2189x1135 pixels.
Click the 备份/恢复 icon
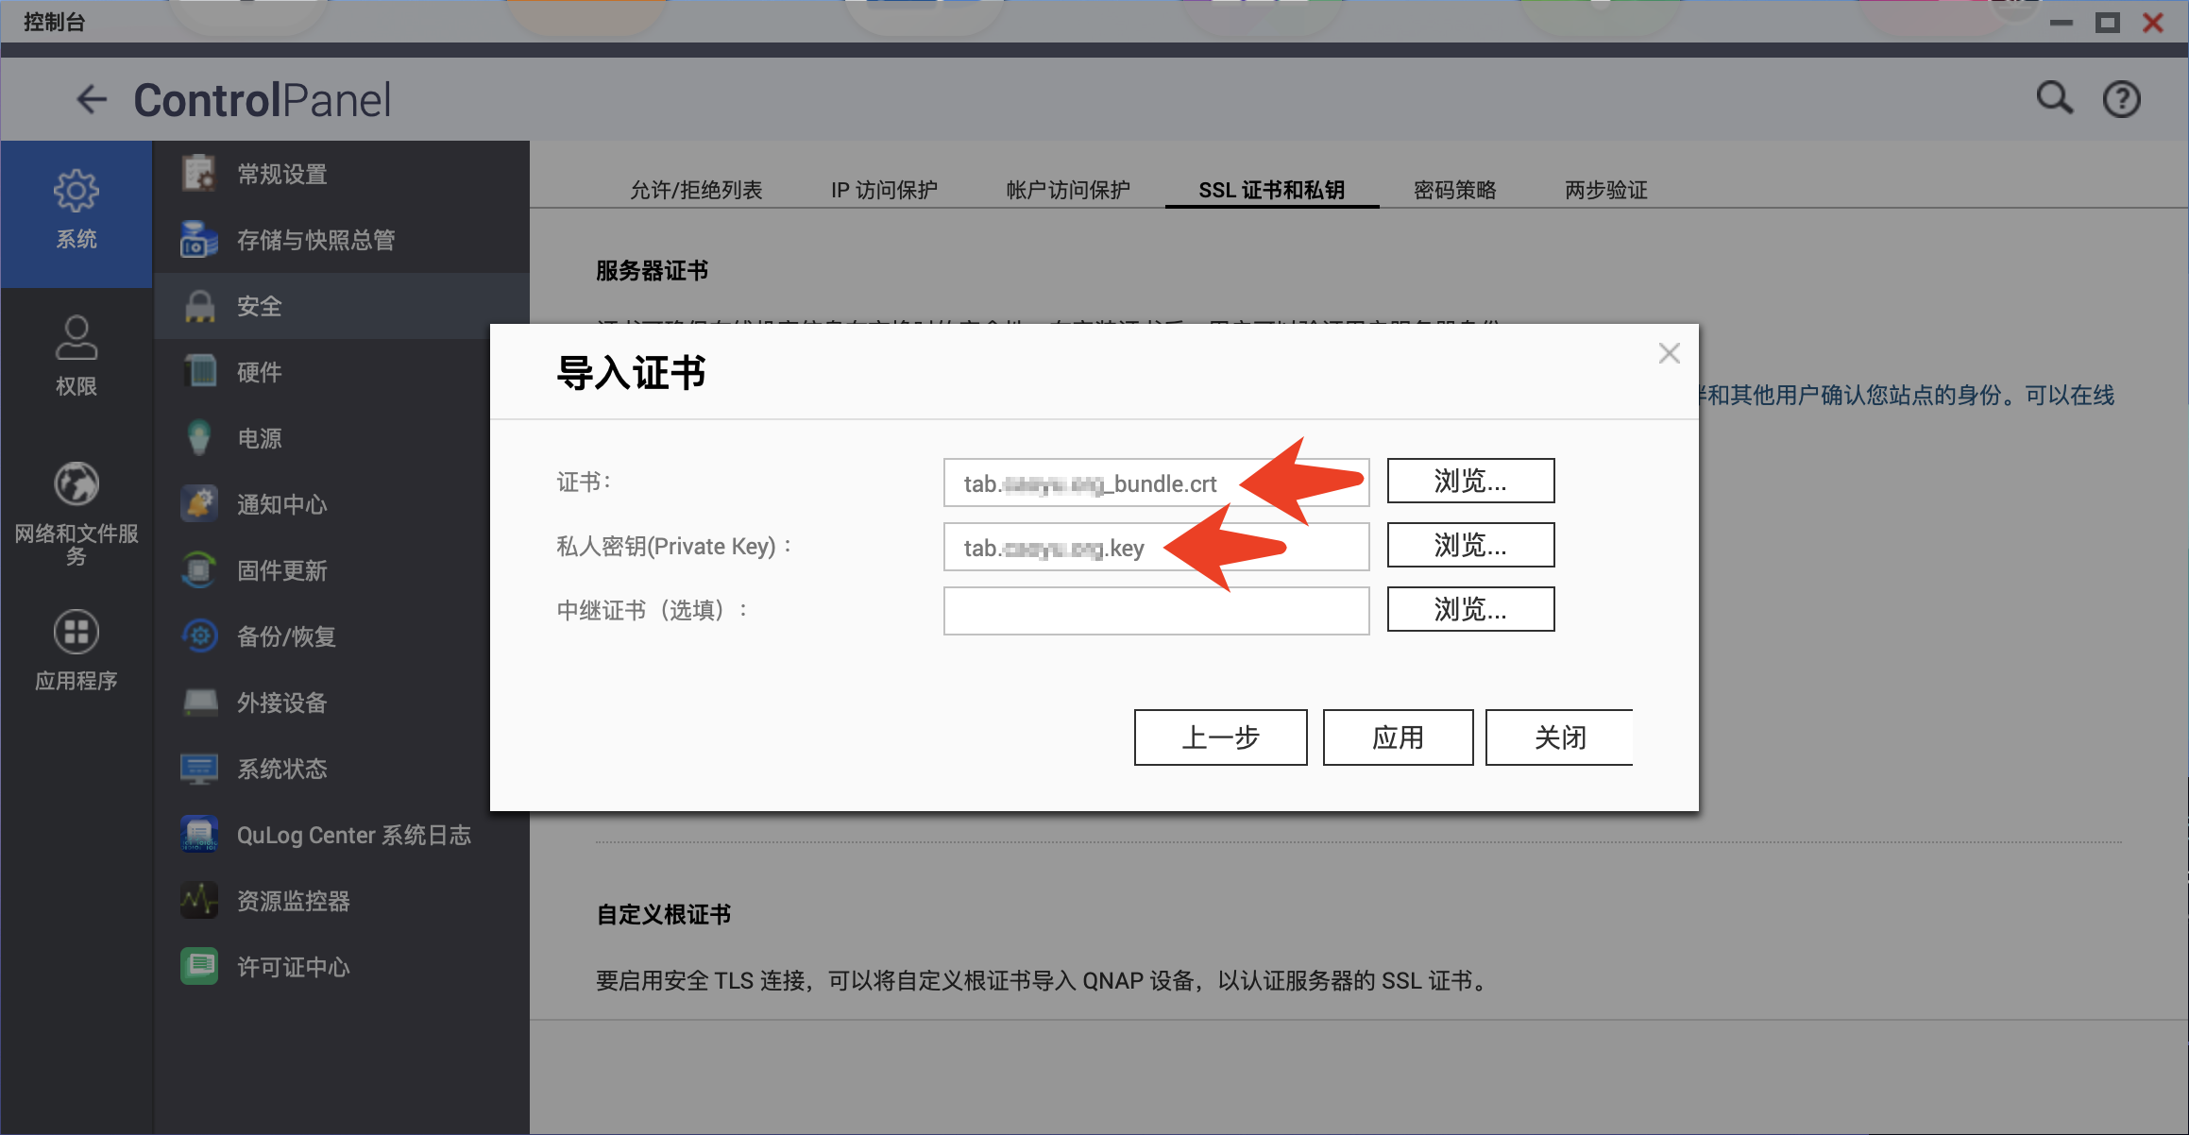pyautogui.click(x=199, y=636)
